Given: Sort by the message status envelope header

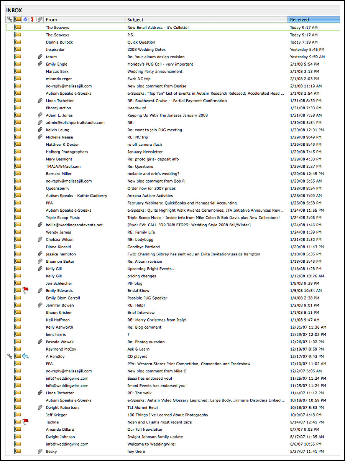Looking at the screenshot, I should click(x=17, y=19).
